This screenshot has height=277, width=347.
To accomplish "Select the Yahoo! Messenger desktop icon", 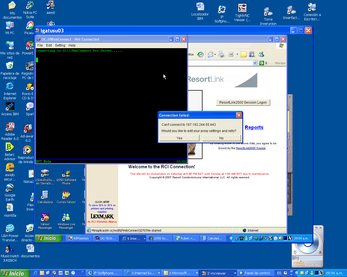I will click(45, 221).
